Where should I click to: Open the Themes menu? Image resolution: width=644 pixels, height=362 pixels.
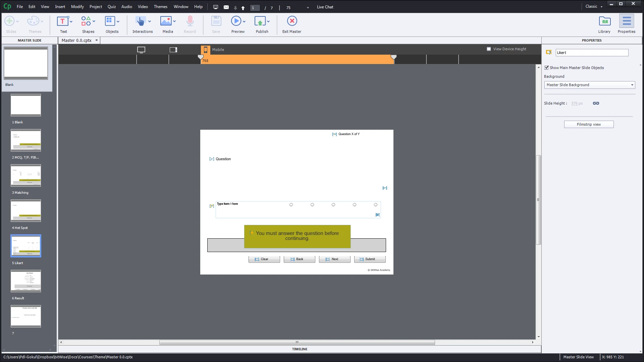tap(160, 7)
